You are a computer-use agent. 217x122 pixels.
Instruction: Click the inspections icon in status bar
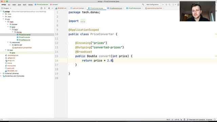[184, 120]
